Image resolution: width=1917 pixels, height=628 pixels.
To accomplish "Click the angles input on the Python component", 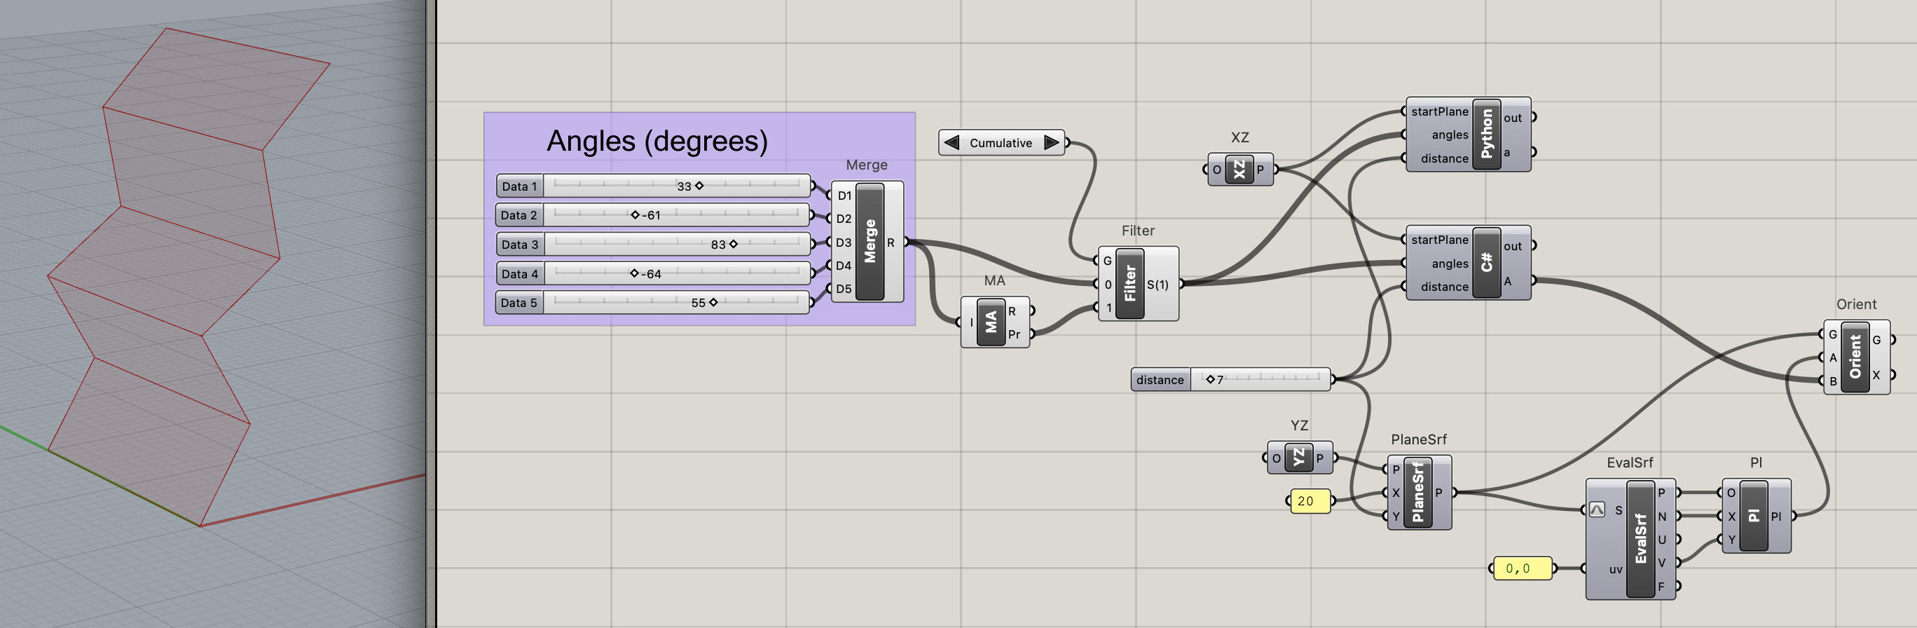I will 1450,135.
